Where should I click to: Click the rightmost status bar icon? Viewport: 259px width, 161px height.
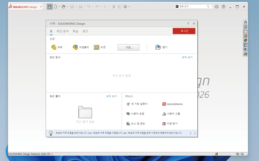(242, 154)
